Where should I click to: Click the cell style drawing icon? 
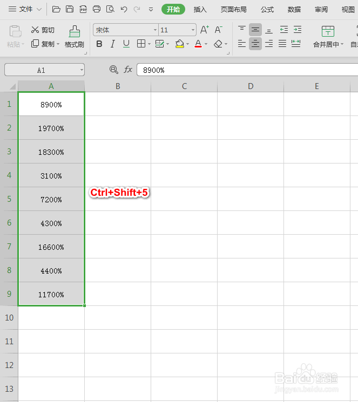click(x=160, y=44)
